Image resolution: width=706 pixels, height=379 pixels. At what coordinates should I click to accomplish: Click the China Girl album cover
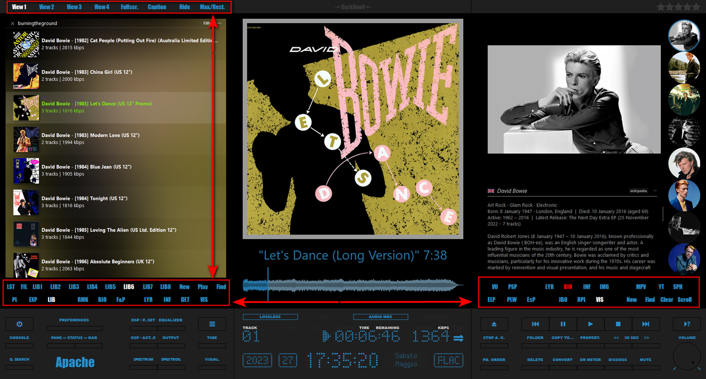click(26, 75)
